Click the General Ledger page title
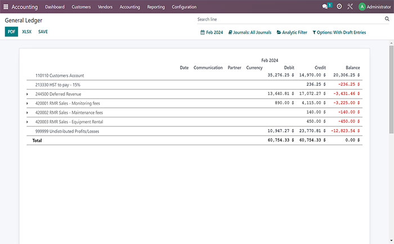Image resolution: width=394 pixels, height=244 pixels. [24, 20]
